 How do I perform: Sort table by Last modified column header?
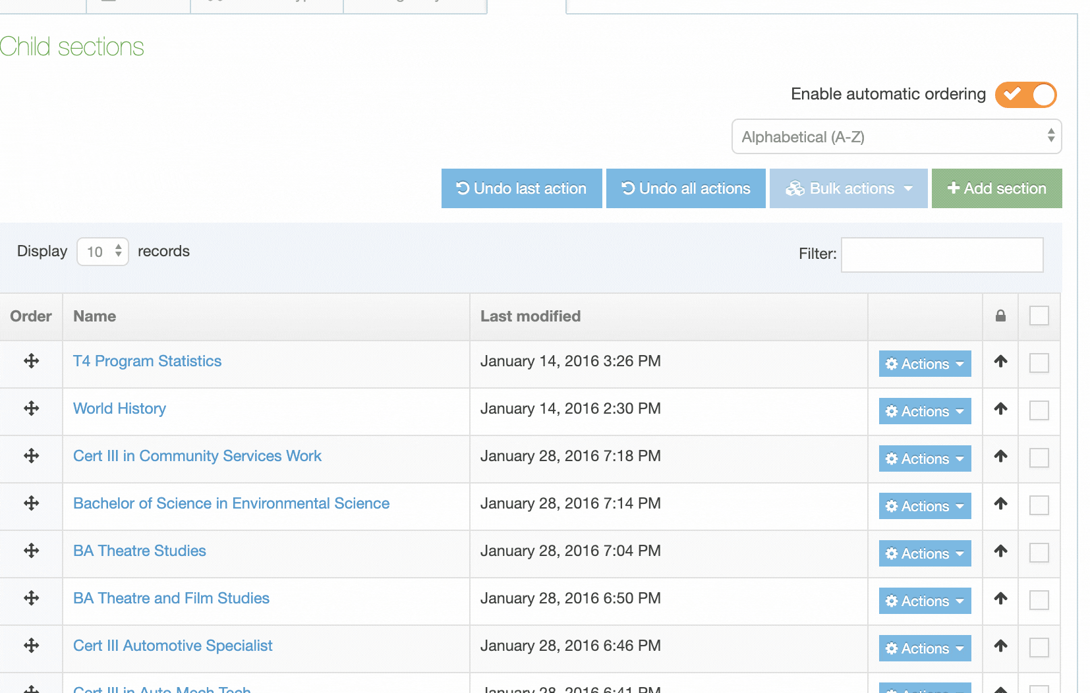click(531, 316)
